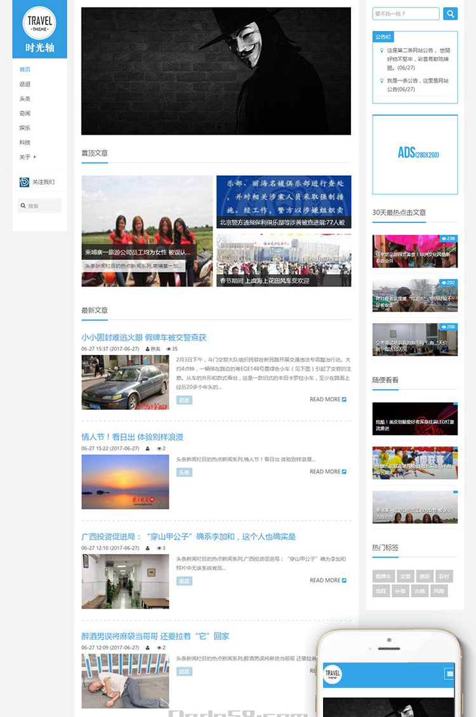This screenshot has height=717, width=476.
Task: Open featured post 春节期间 上虞海上花田风车受欢迎
Action: (284, 260)
